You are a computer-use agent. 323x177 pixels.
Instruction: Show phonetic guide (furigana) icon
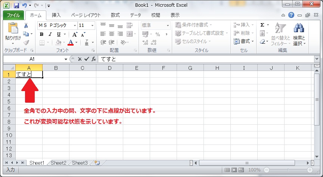(x=87, y=43)
